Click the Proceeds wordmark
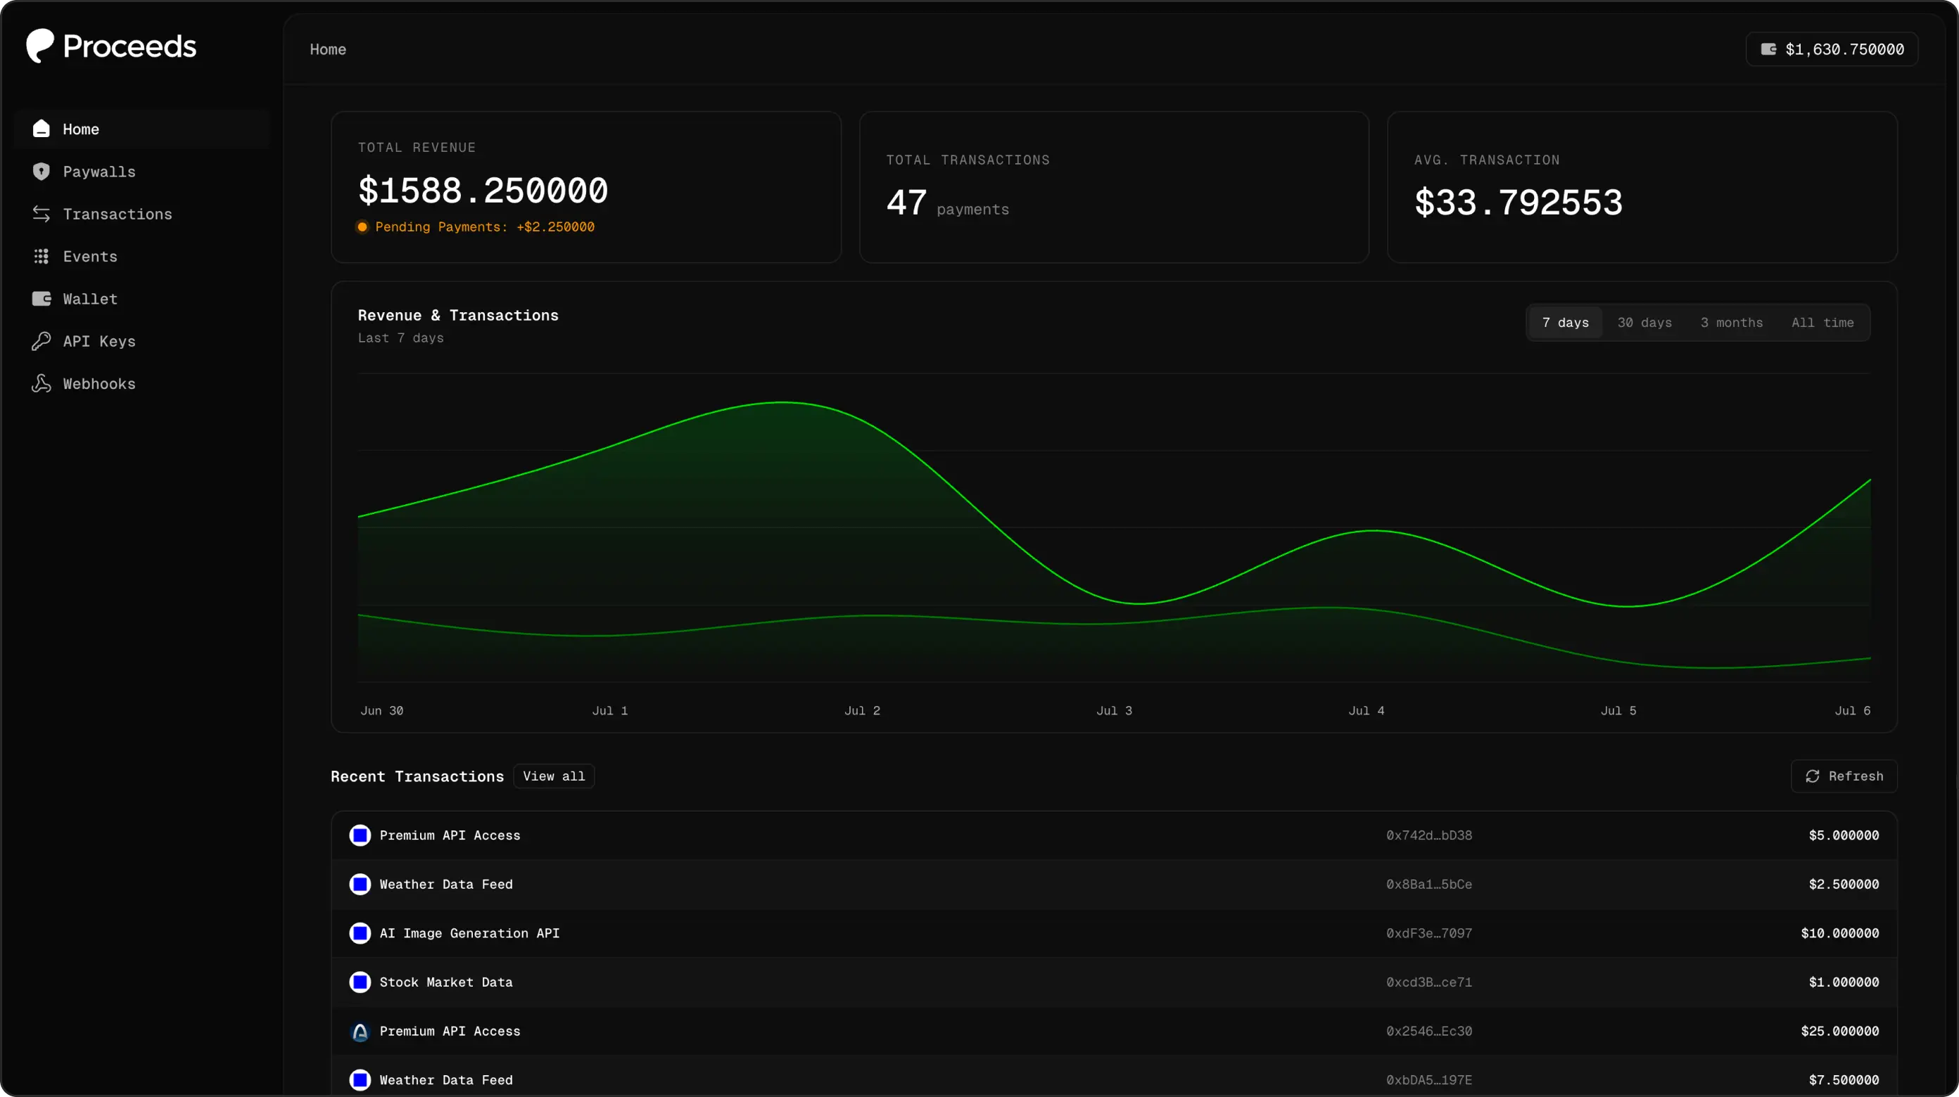The height and width of the screenshot is (1097, 1959). tap(129, 46)
